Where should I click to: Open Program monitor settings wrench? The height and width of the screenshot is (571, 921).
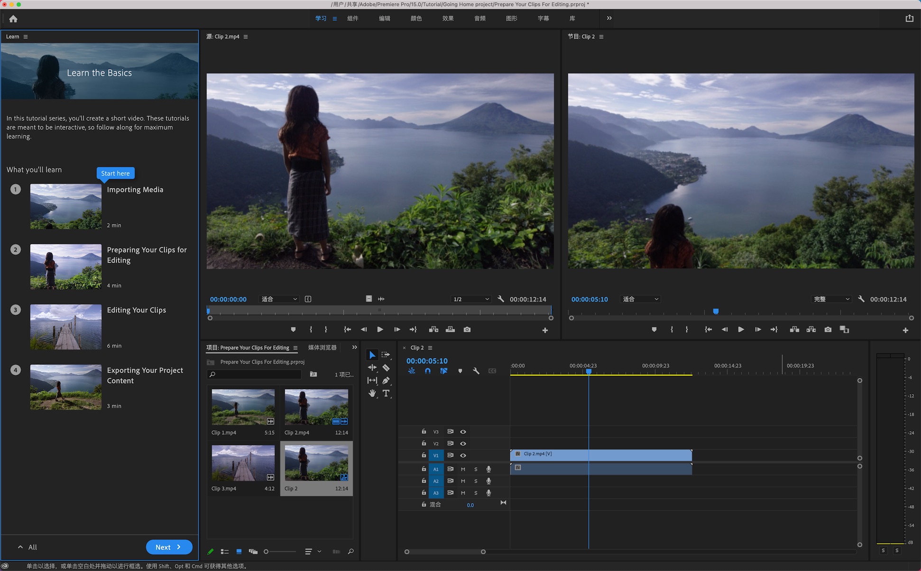pos(861,299)
